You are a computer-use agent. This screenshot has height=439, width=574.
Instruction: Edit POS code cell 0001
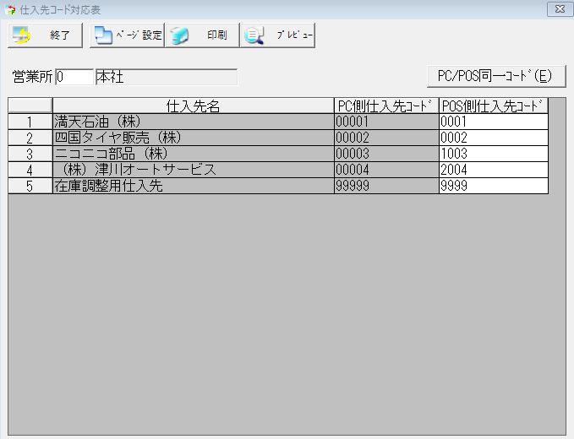tap(494, 122)
